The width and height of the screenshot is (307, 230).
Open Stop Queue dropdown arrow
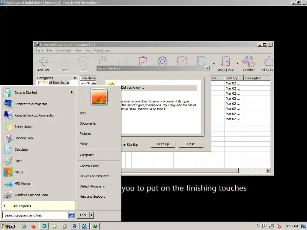(x=237, y=63)
